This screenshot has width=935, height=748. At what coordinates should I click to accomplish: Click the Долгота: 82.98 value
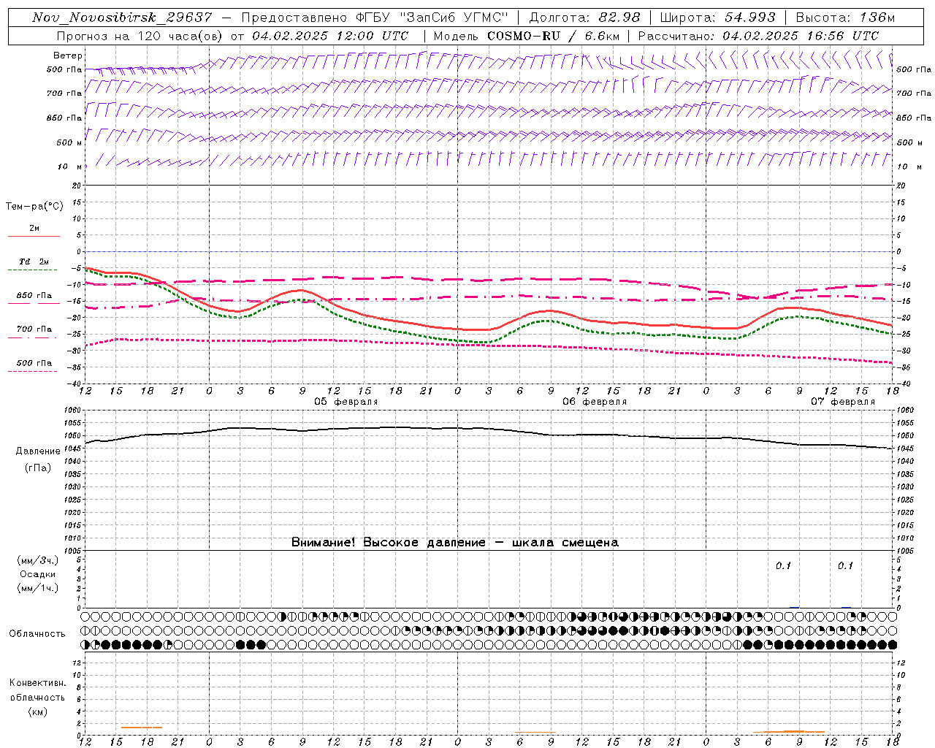[584, 18]
